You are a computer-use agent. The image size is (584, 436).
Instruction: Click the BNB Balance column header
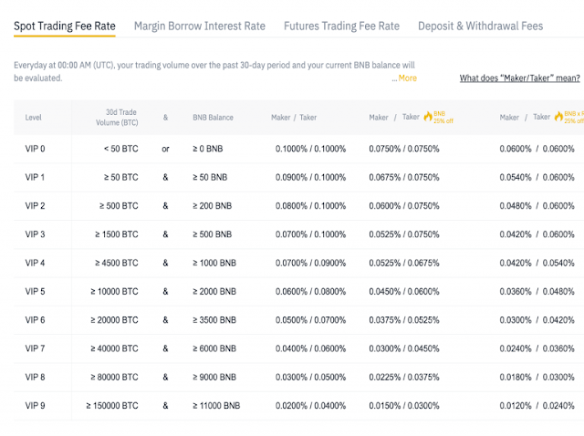[x=213, y=117]
